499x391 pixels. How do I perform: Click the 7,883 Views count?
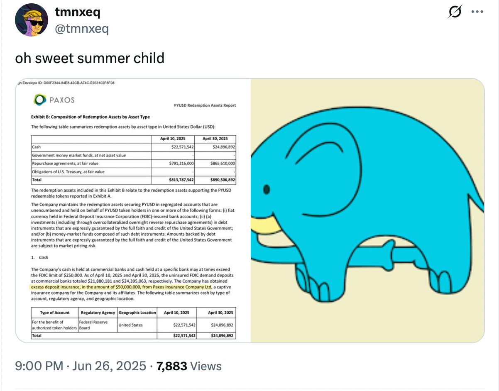[x=189, y=366]
